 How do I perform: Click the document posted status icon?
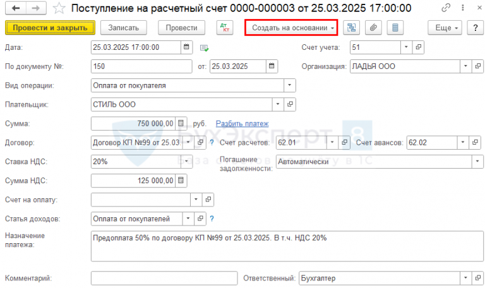coord(204,48)
